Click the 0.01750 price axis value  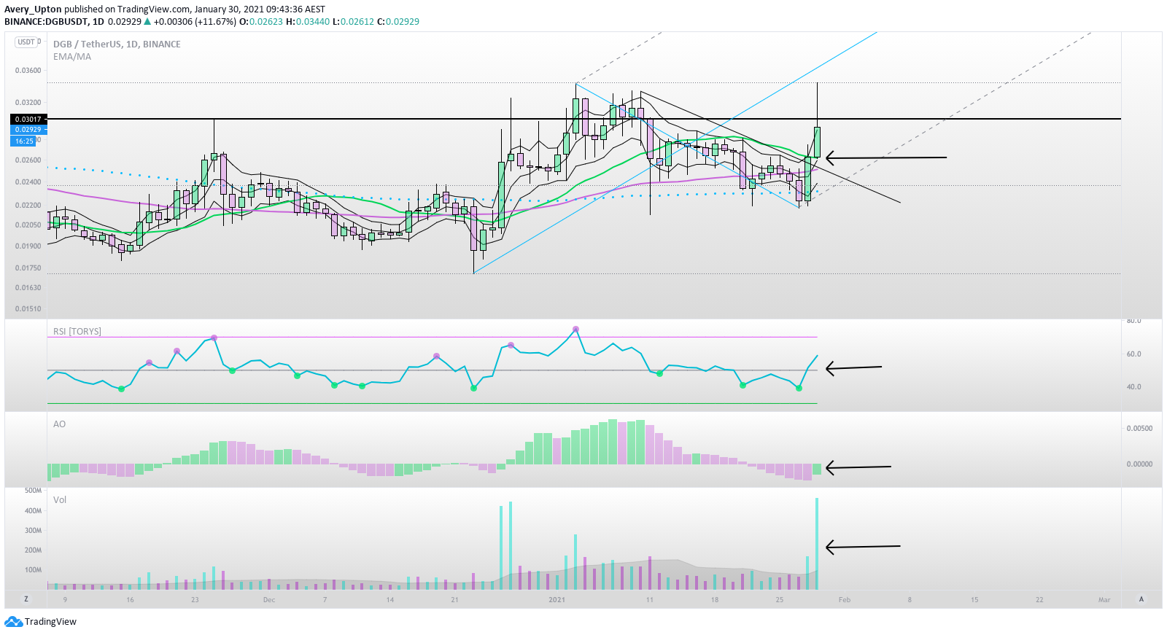(28, 268)
